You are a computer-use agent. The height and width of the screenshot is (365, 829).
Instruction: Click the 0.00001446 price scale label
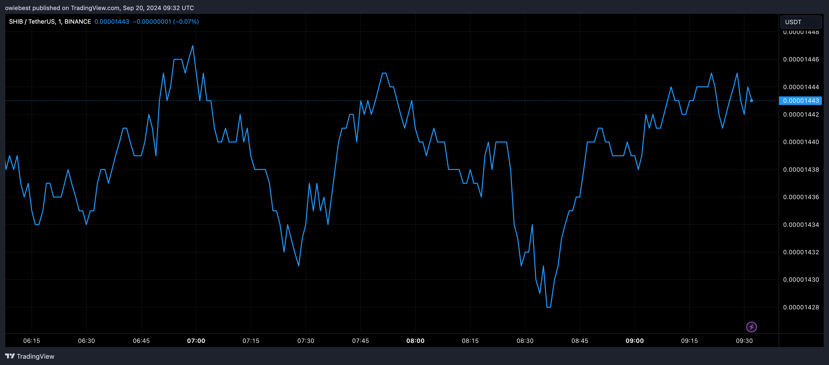801,59
